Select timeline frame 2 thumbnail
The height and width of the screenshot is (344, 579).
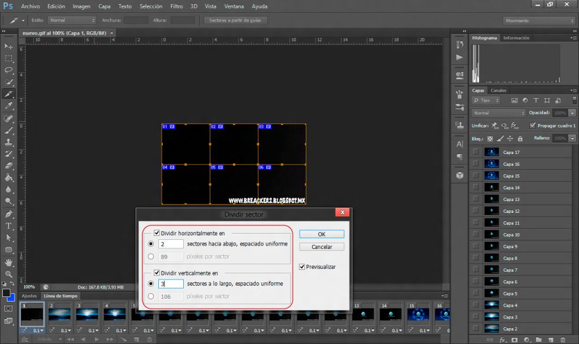click(59, 314)
